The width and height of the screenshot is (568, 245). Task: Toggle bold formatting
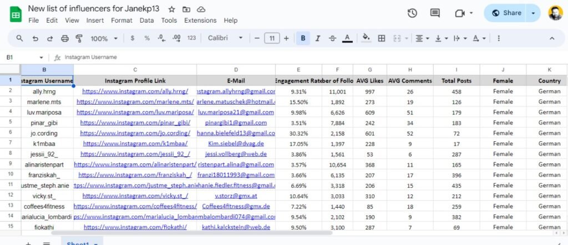[x=303, y=38]
